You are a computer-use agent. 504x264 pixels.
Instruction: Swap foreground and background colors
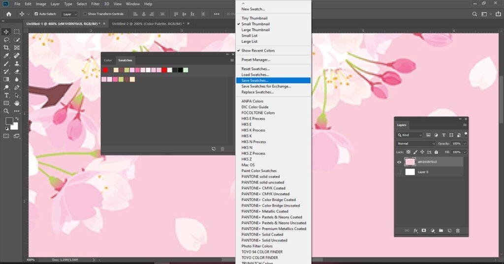(17, 119)
